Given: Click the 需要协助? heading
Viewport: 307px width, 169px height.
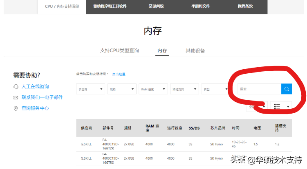Looking at the screenshot, I should [27, 75].
